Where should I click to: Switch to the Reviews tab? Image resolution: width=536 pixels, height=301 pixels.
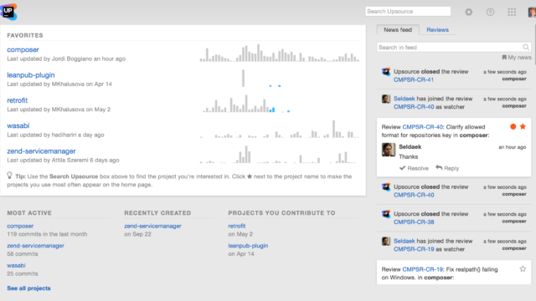(437, 30)
